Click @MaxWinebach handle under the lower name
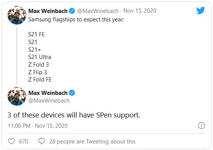The width and height of the screenshot is (213, 150). click(49, 101)
